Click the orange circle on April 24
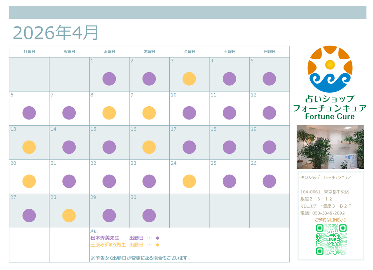 click(x=189, y=181)
